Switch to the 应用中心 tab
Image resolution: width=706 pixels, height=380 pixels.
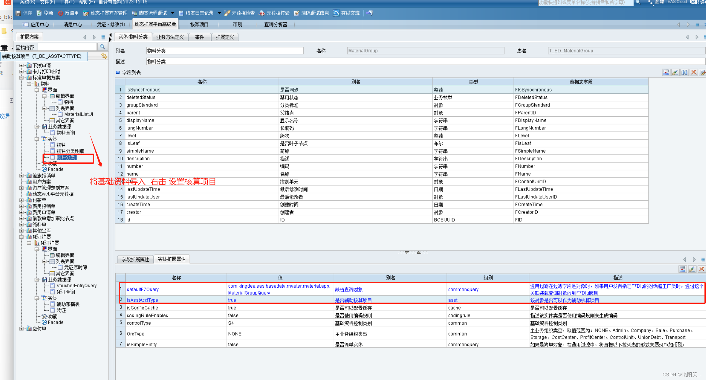click(36, 24)
